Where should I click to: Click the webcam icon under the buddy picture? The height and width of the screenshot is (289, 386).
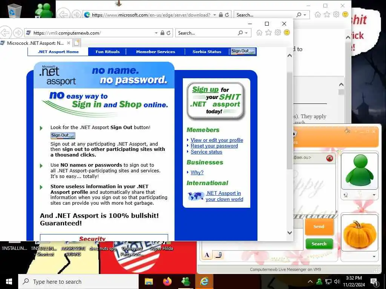346,195
